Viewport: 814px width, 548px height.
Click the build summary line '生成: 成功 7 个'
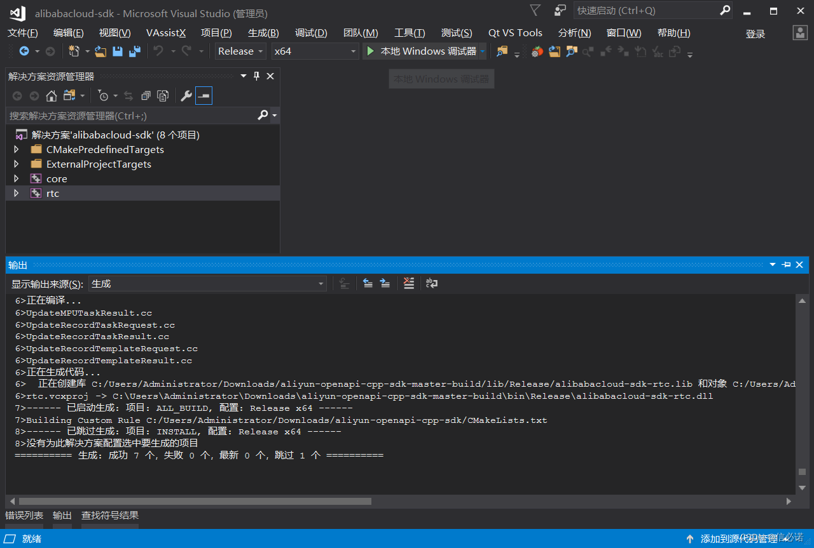(x=200, y=456)
